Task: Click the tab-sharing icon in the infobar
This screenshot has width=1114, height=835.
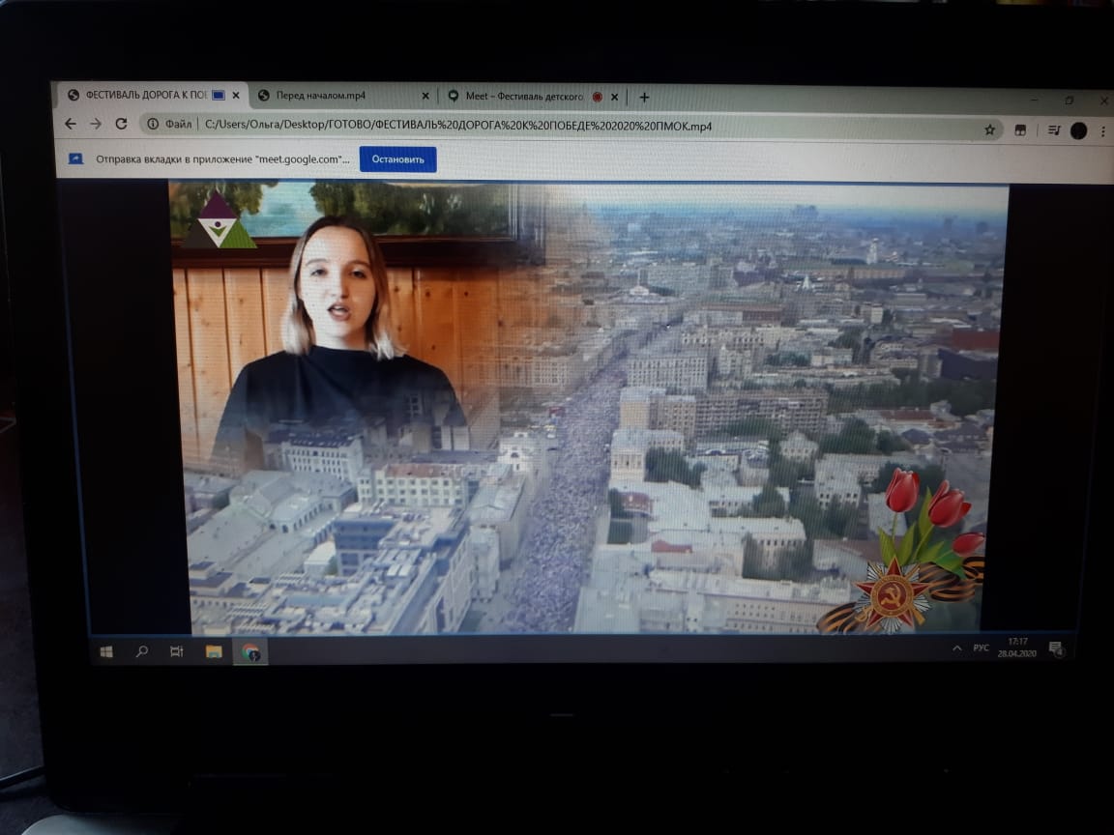Action: pos(76,159)
